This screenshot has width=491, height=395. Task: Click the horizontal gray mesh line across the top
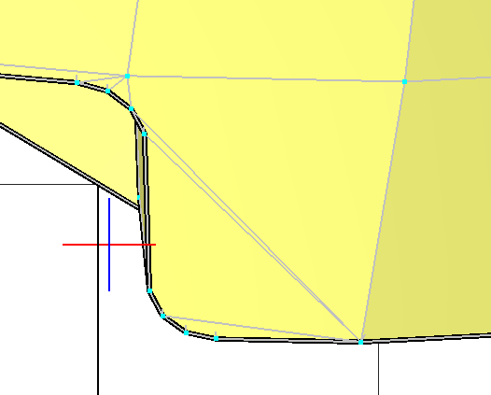pos(266,79)
